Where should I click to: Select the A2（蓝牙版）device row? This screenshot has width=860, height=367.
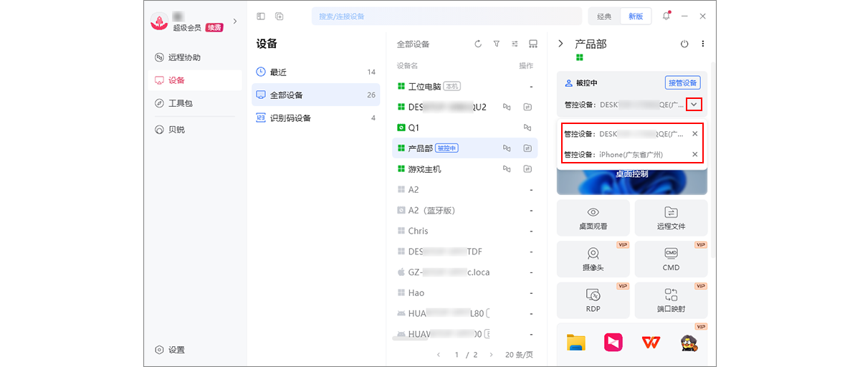466,211
